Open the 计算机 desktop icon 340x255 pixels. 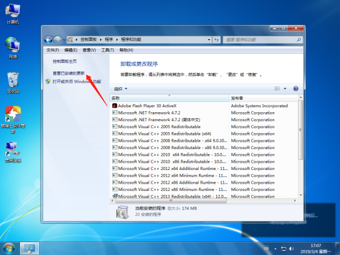13,14
